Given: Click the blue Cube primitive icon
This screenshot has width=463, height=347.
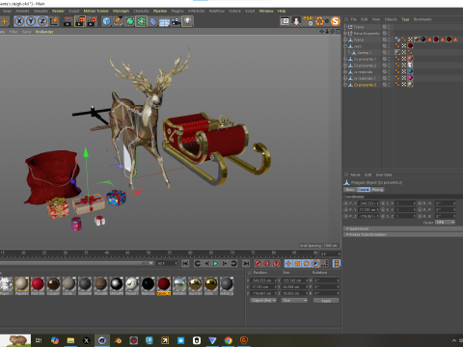Looking at the screenshot, I should click(106, 21).
